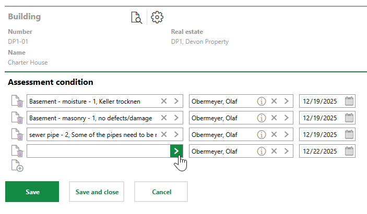Click the second row date field 12/19/2025
367x214 pixels.
(321, 118)
